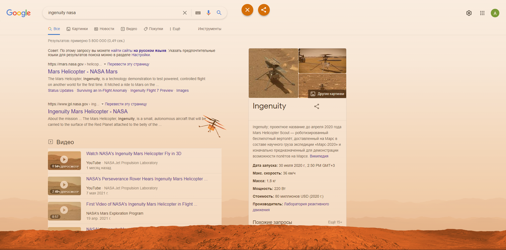Screen dimensions: 506x250
Task: Play the Fly in 3D video thumbnail
Action: coord(64,160)
